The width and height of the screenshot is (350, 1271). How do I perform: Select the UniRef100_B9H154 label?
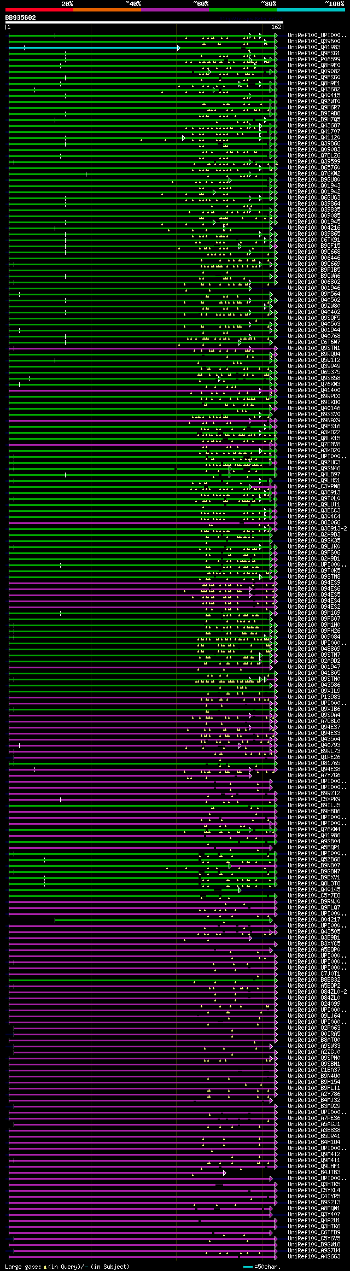[314, 1082]
